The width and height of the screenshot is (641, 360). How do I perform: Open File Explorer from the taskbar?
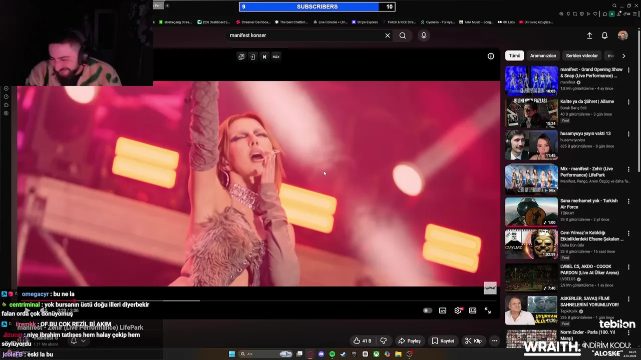coord(398,354)
